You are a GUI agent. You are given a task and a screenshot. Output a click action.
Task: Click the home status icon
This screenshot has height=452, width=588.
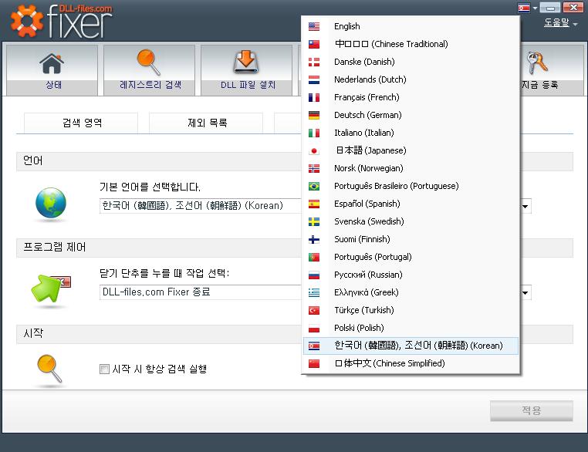click(x=52, y=63)
